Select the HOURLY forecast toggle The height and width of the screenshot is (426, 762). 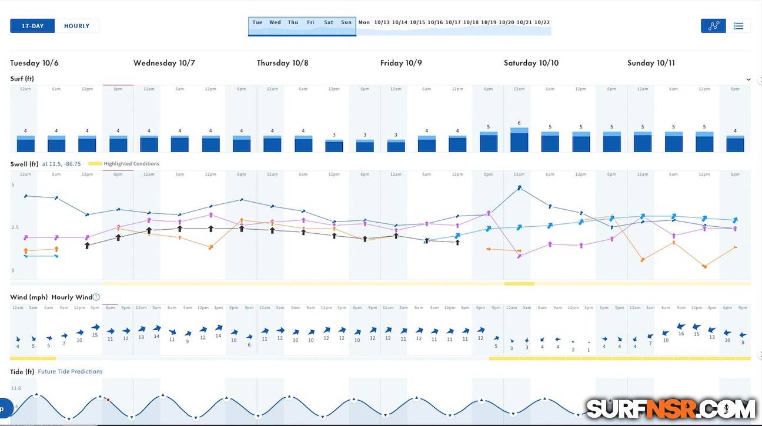coord(77,26)
